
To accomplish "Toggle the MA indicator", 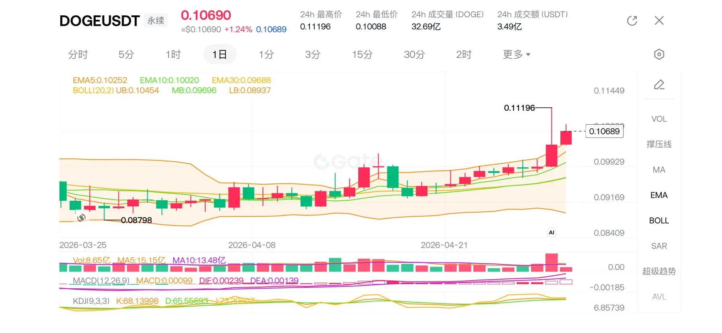I will tap(659, 170).
